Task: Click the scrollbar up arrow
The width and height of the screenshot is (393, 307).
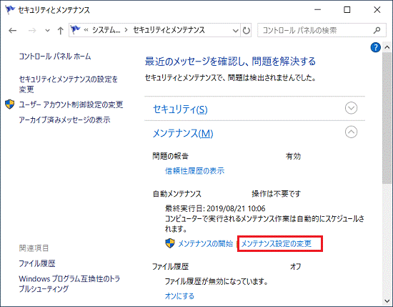Action: [x=387, y=47]
